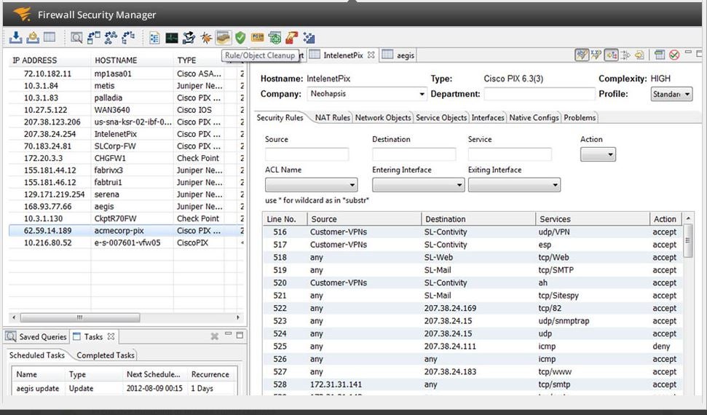The height and width of the screenshot is (415, 707).
Task: Click the PCI compliance badge icon
Action: (258, 37)
